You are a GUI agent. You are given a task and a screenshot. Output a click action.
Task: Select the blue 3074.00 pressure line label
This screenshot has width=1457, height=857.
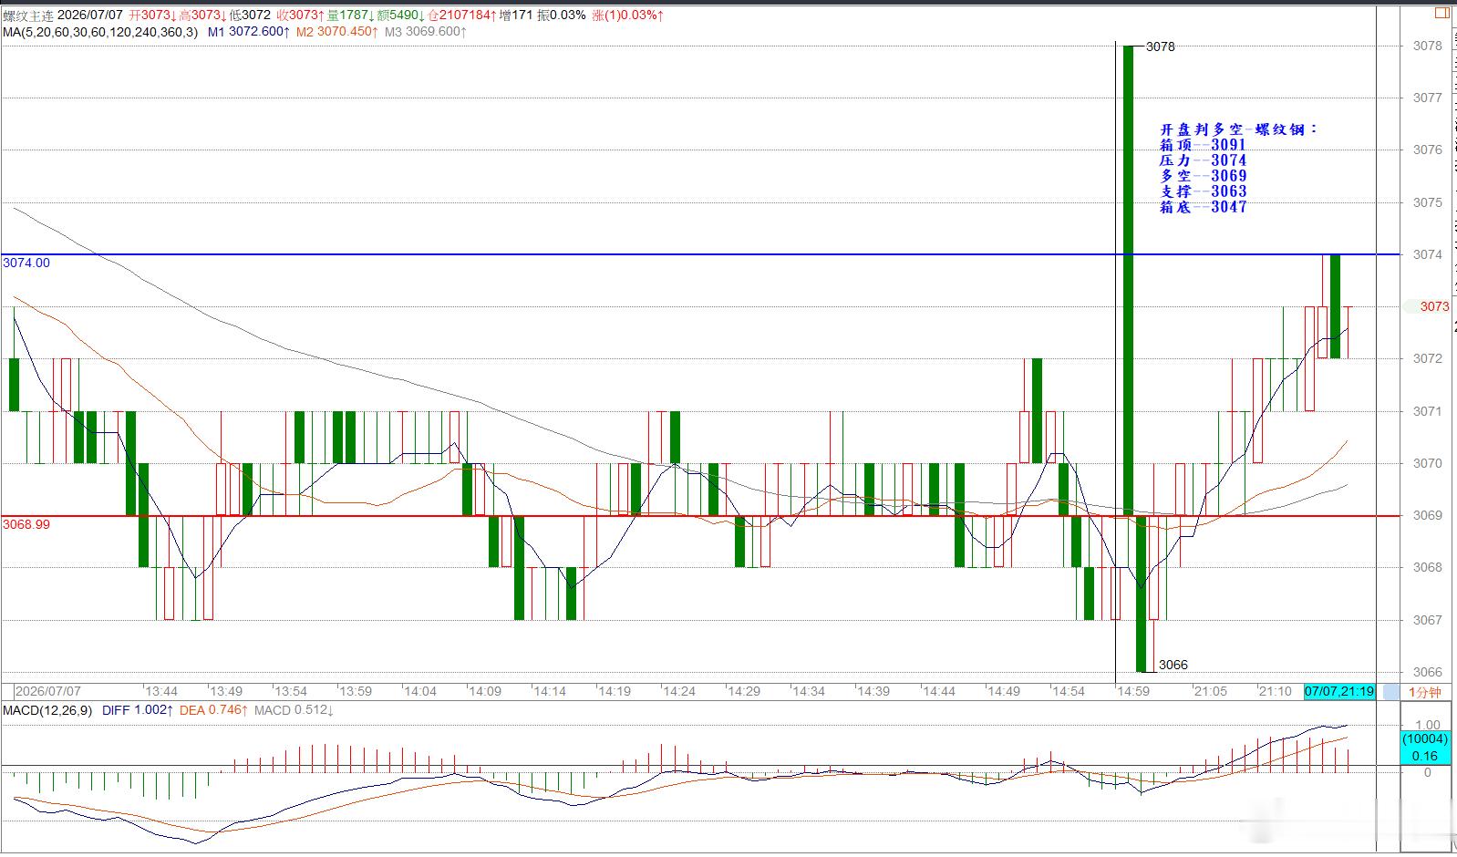(x=26, y=263)
